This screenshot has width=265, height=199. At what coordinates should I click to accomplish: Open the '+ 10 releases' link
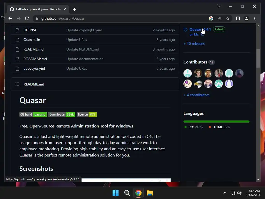pos(194,44)
